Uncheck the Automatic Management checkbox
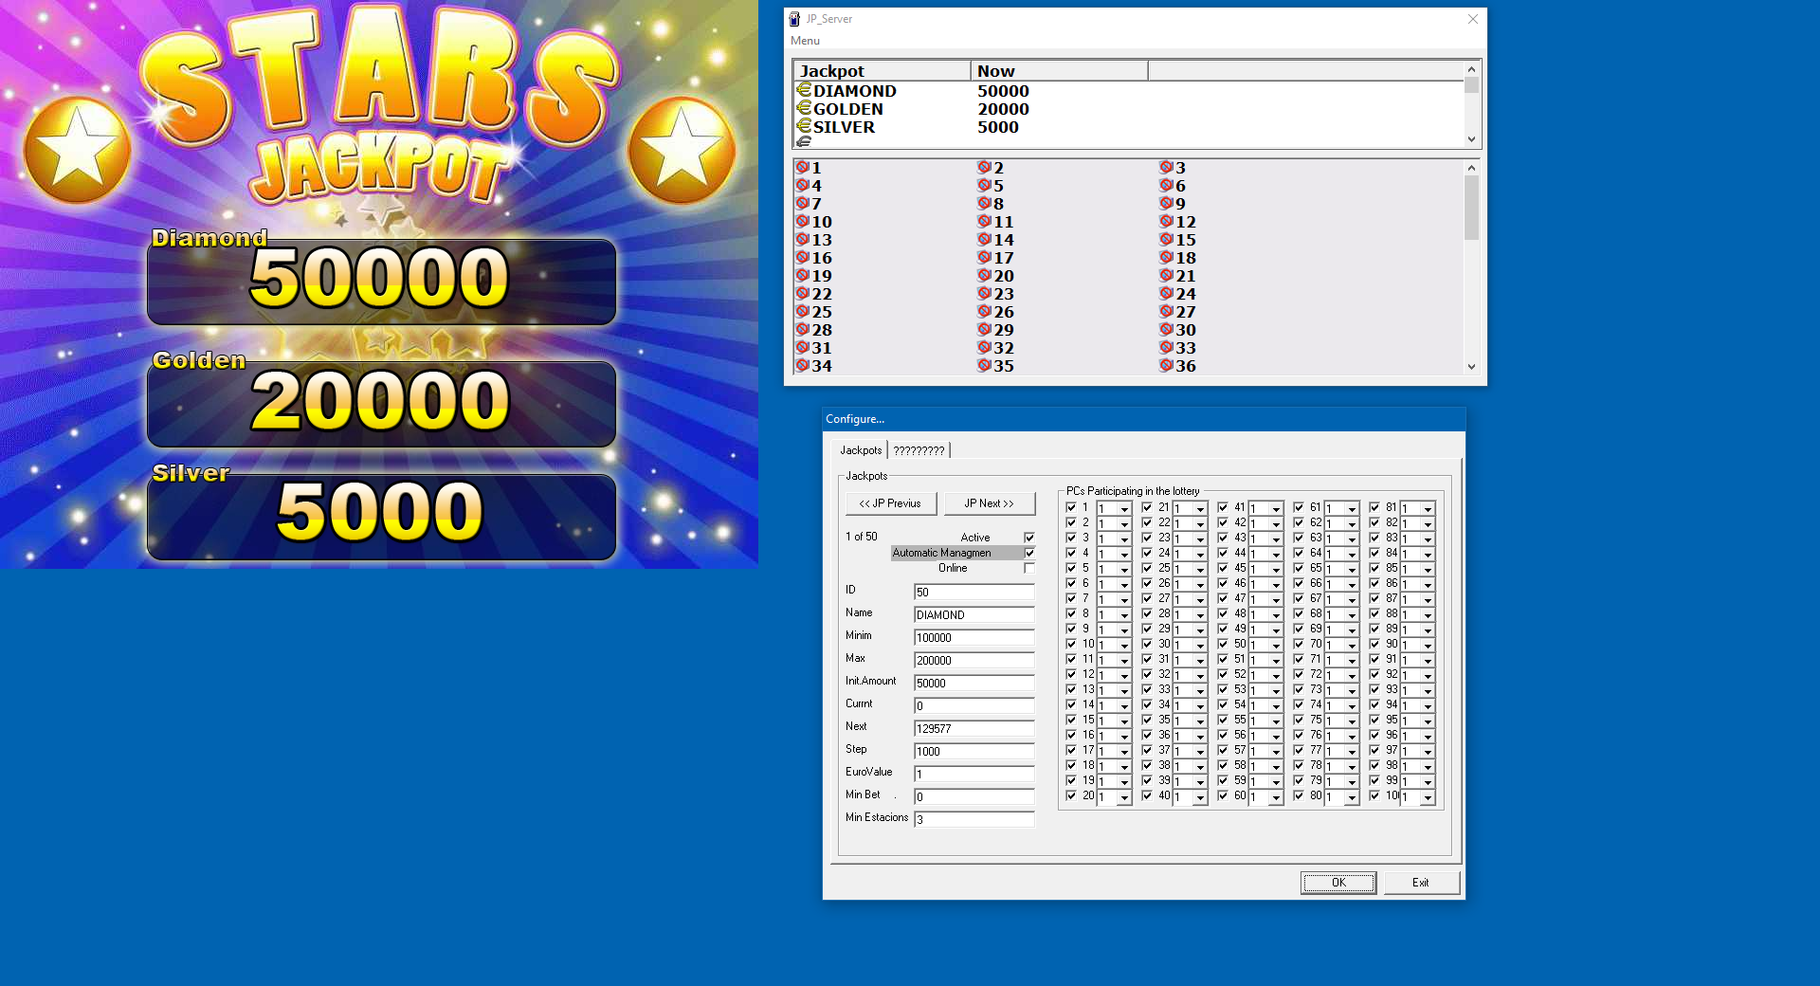 click(x=1029, y=553)
